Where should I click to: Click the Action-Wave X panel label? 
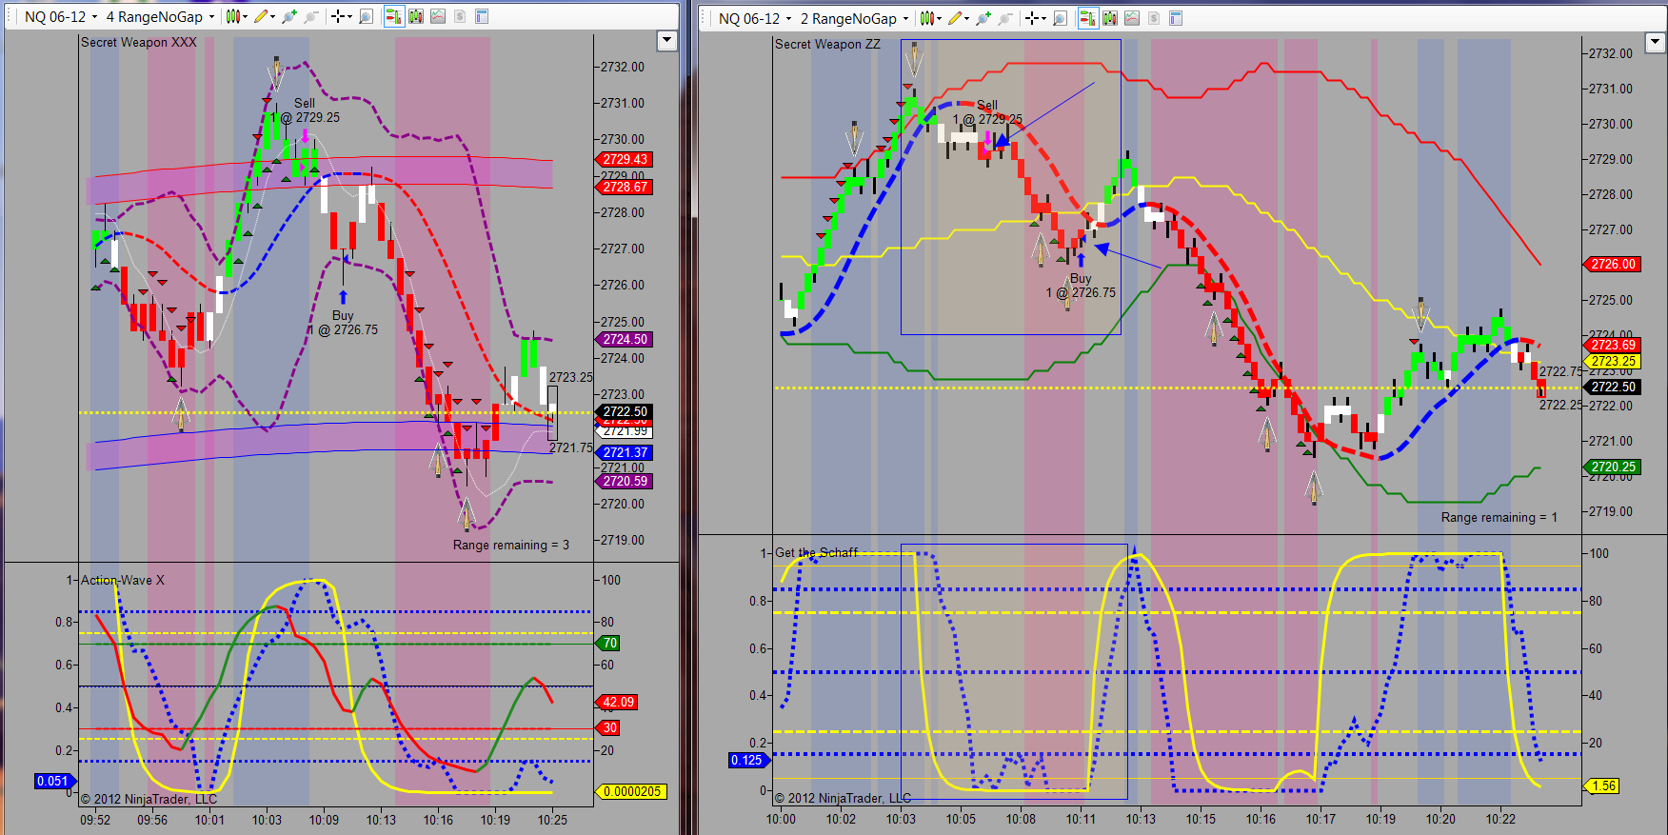pos(123,580)
